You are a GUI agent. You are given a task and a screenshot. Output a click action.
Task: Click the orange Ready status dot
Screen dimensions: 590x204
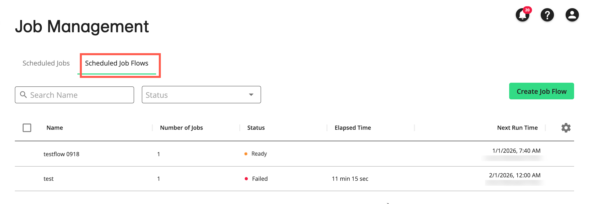click(x=246, y=154)
